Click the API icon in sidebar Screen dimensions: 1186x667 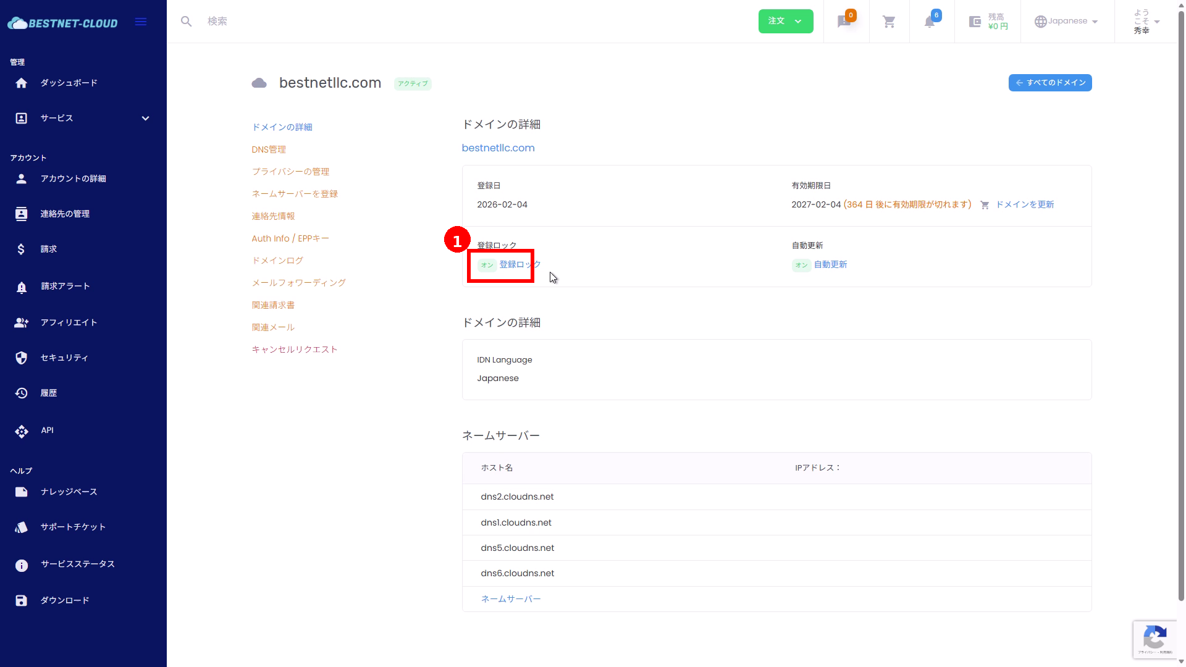(22, 431)
